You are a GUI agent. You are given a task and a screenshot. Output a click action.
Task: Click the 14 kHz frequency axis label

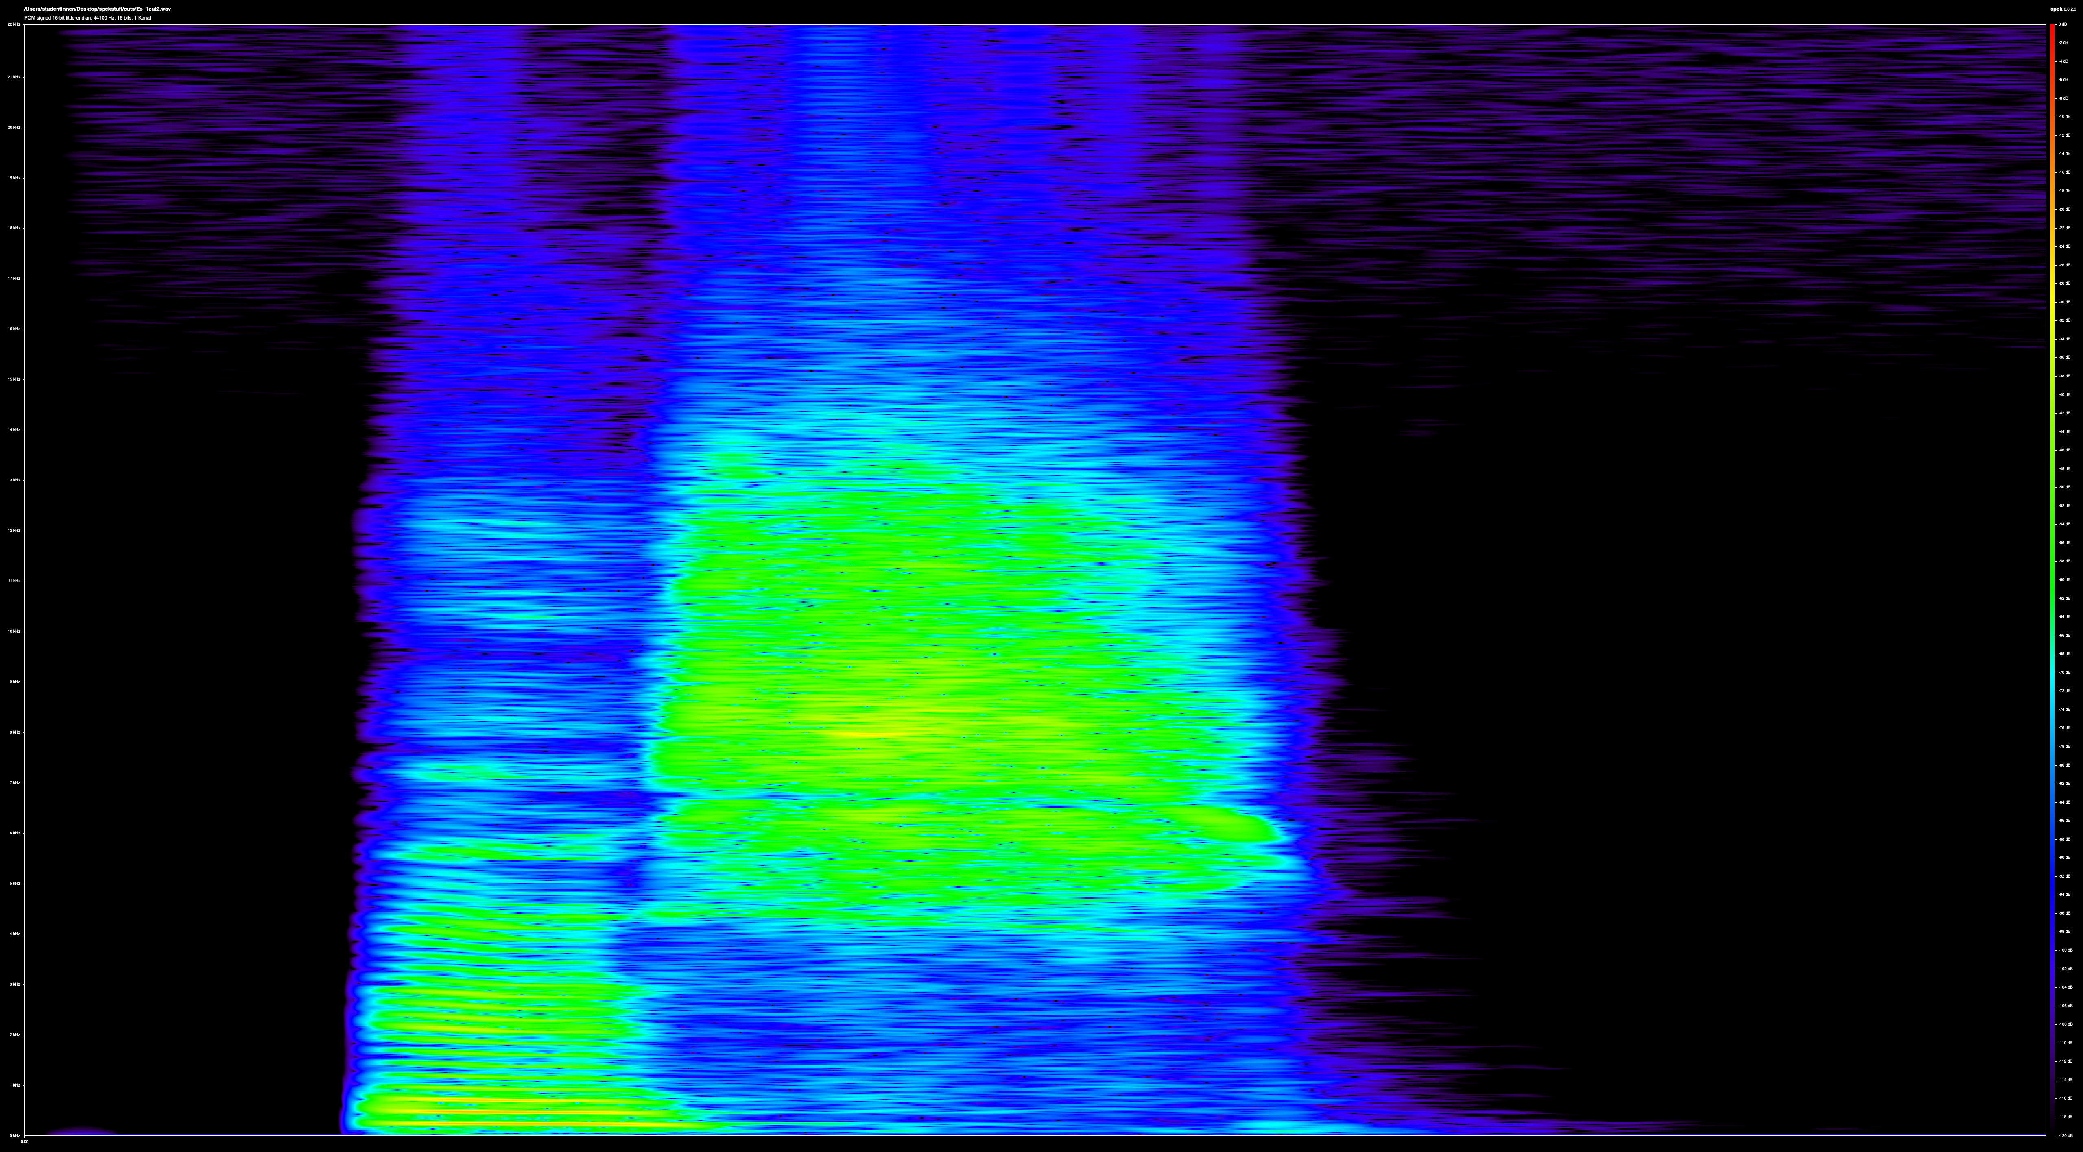pos(14,430)
